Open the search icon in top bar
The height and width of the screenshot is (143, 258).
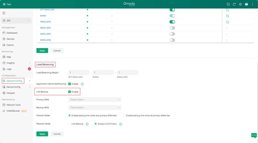pyautogui.click(x=228, y=4)
